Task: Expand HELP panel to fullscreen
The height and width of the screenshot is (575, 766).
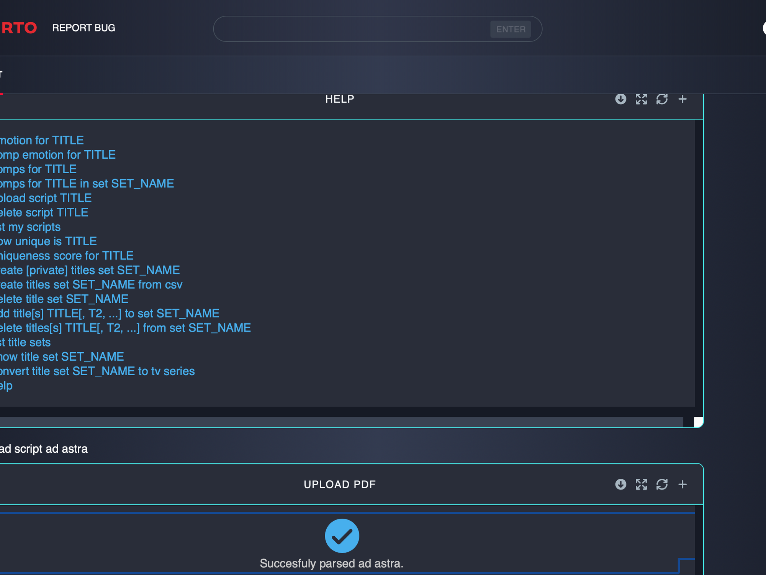Action: pos(641,99)
